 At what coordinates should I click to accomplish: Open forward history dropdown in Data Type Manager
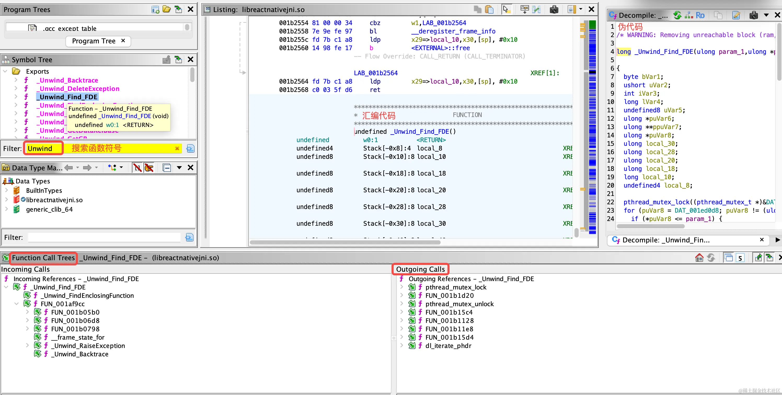click(x=96, y=167)
